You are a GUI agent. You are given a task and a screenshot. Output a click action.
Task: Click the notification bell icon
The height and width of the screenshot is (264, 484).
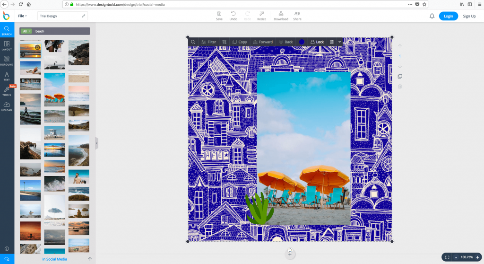[432, 16]
